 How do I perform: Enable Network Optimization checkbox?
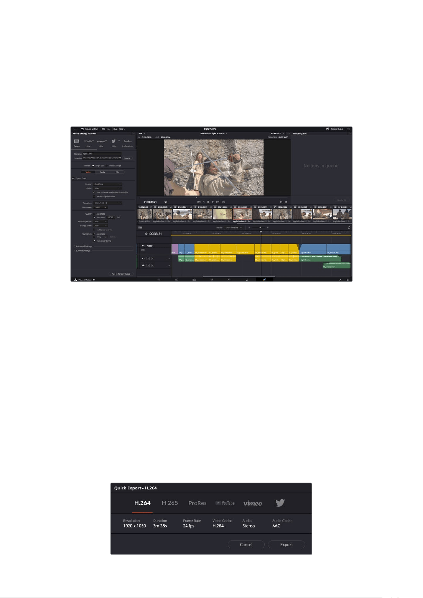(94, 196)
